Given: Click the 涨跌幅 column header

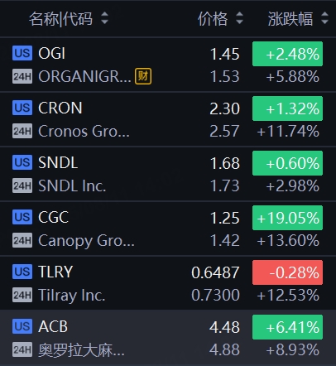Looking at the screenshot, I should (x=290, y=19).
